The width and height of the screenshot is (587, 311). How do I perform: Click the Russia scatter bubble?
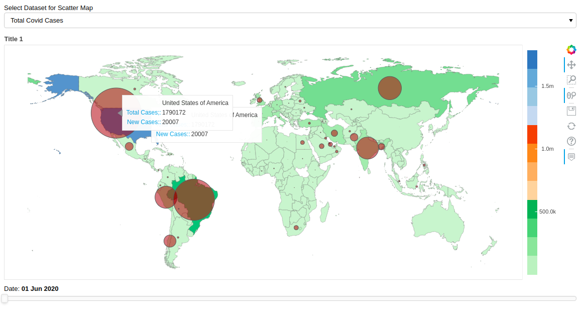[x=389, y=88]
